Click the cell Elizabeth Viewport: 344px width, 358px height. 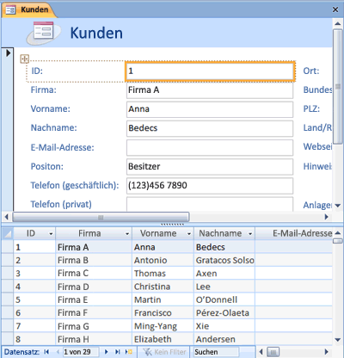(163, 339)
